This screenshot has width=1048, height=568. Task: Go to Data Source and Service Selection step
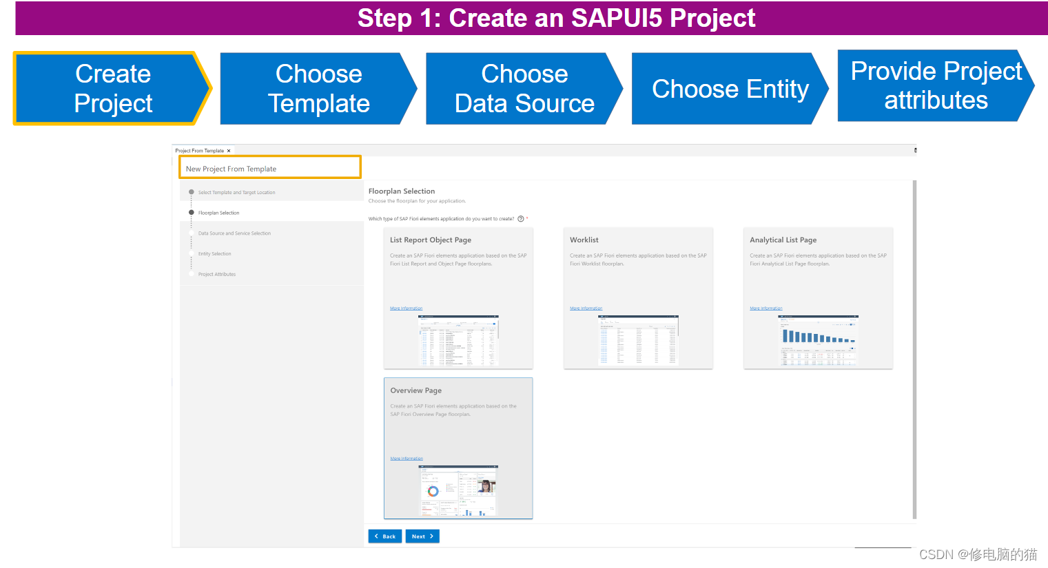(234, 233)
